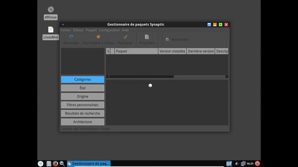Viewport: 298px width, 167px height.
Task: Maximize Synaptic with the green button
Action: click(x=220, y=25)
